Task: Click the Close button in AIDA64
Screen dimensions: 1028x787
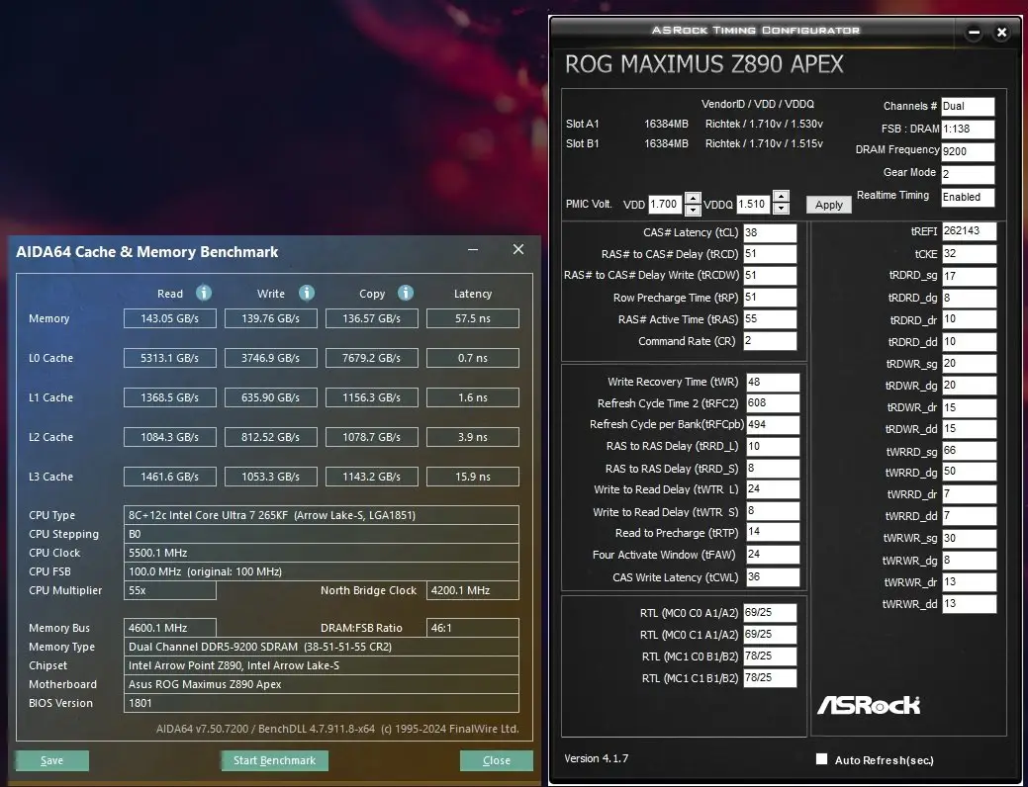Action: (x=496, y=760)
